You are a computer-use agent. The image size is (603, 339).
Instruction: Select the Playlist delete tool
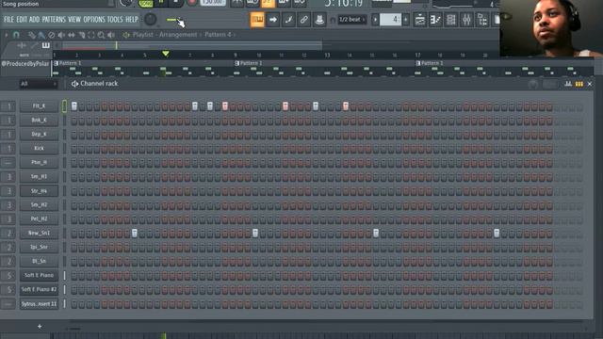pos(51,35)
